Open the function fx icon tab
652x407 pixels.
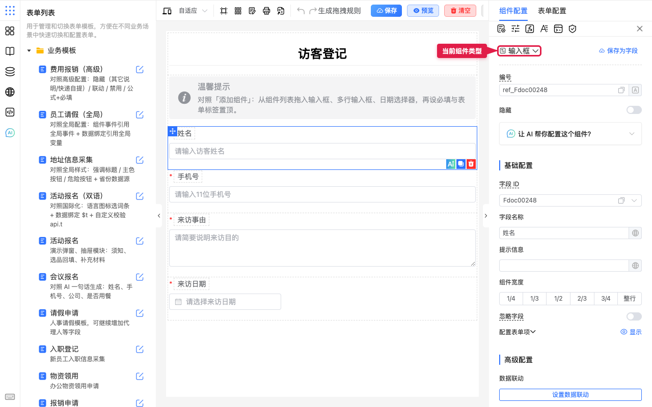tap(530, 29)
